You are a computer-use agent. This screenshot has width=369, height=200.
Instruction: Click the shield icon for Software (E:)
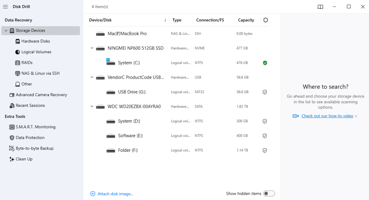coord(265,136)
